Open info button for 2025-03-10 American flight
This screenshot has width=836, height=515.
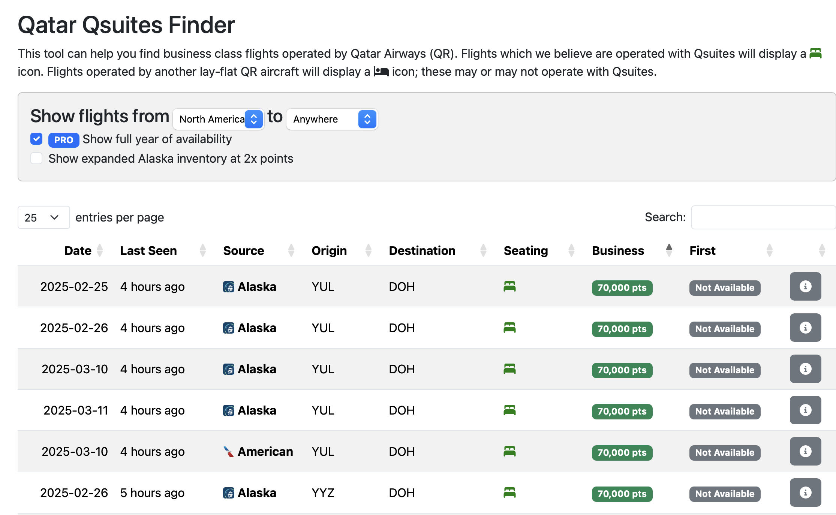tap(805, 451)
